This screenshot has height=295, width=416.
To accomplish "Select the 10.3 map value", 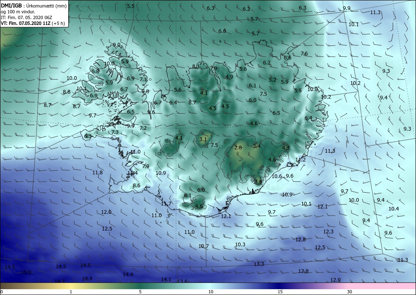I will pos(240,244).
